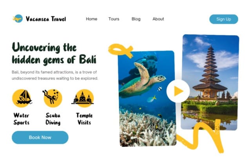Click the Water Sports label text
The image size is (250, 166).
22,119
